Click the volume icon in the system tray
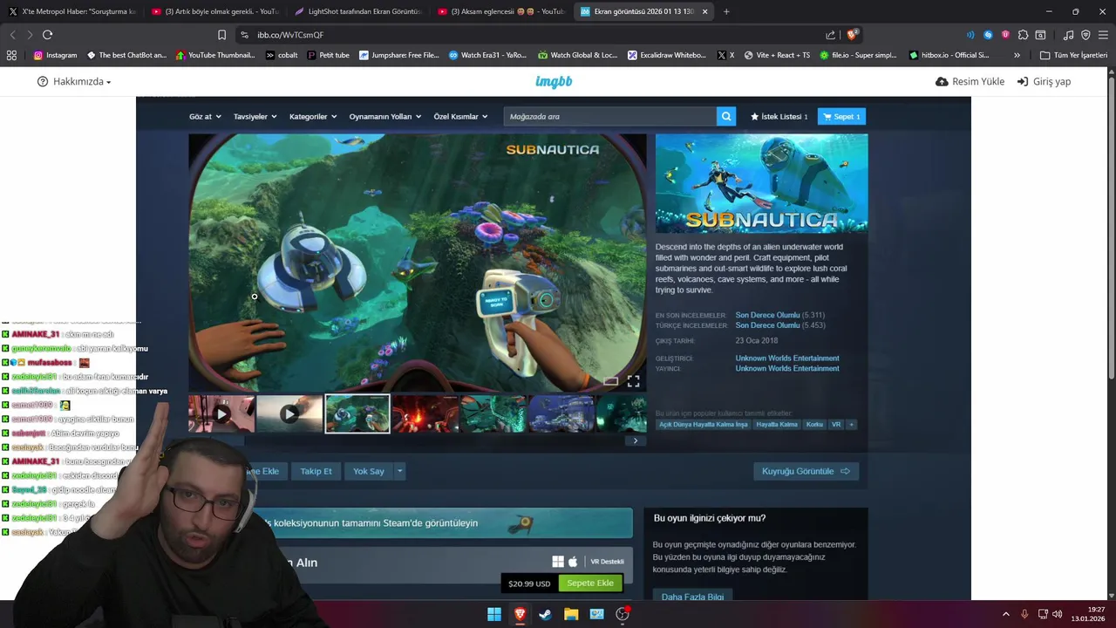 coord(1058,614)
